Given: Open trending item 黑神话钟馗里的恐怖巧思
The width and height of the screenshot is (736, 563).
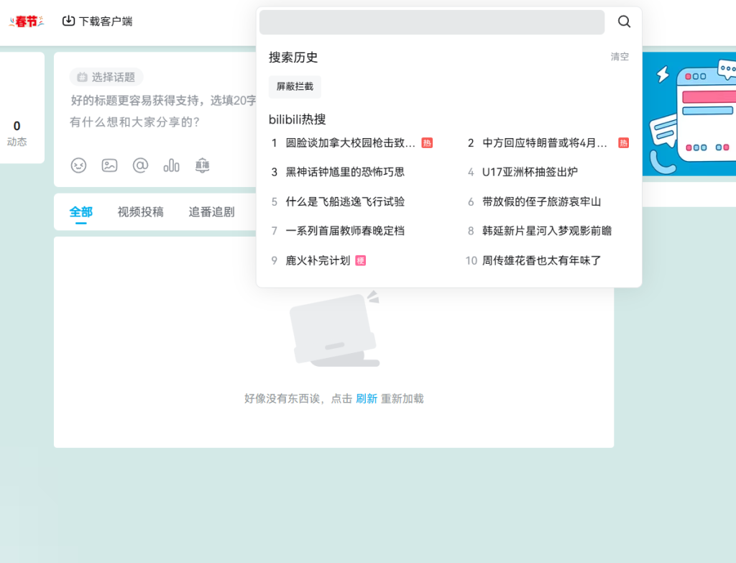Looking at the screenshot, I should point(345,172).
